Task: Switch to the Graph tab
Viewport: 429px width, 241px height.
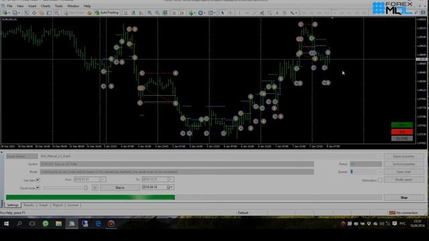Action: point(44,205)
